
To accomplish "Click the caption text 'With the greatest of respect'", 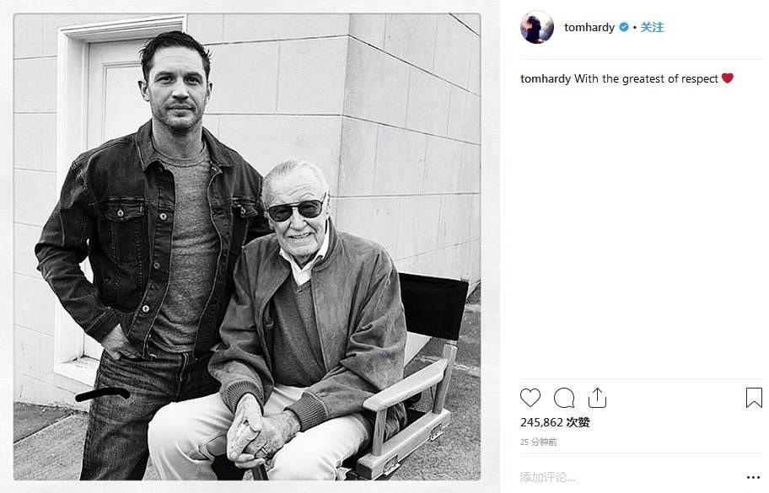I will click(646, 78).
